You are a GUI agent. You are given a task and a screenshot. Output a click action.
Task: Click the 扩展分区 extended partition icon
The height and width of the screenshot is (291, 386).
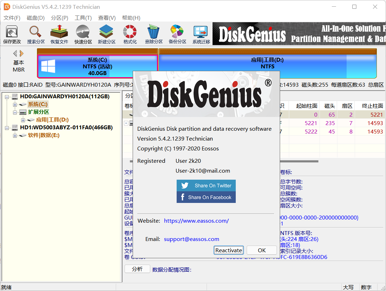[23, 112]
